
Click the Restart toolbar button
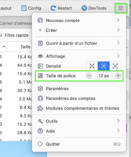pyautogui.click(x=61, y=8)
